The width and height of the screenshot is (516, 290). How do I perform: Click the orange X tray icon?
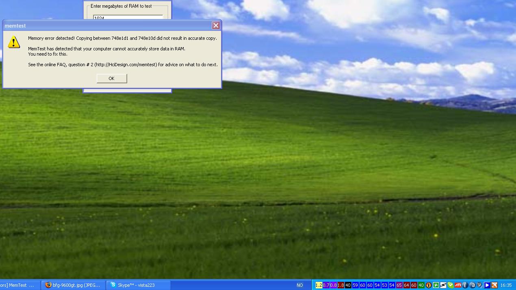tap(494, 285)
